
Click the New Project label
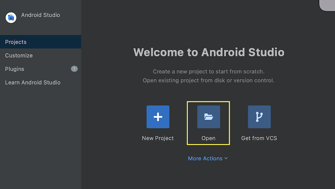(x=158, y=138)
